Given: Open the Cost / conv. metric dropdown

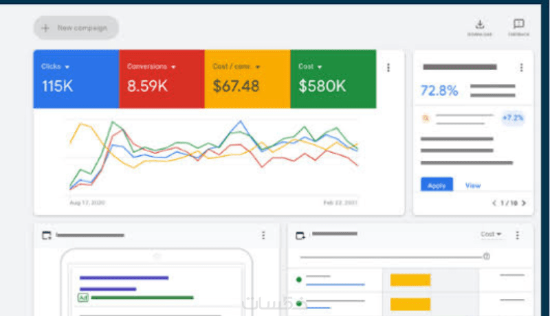Looking at the screenshot, I should [x=236, y=67].
